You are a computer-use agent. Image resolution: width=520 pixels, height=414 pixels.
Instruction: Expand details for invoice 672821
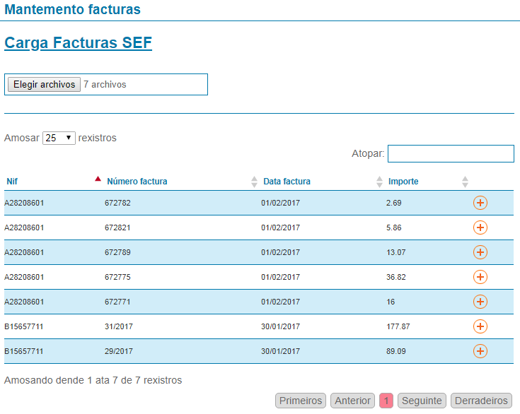click(480, 227)
